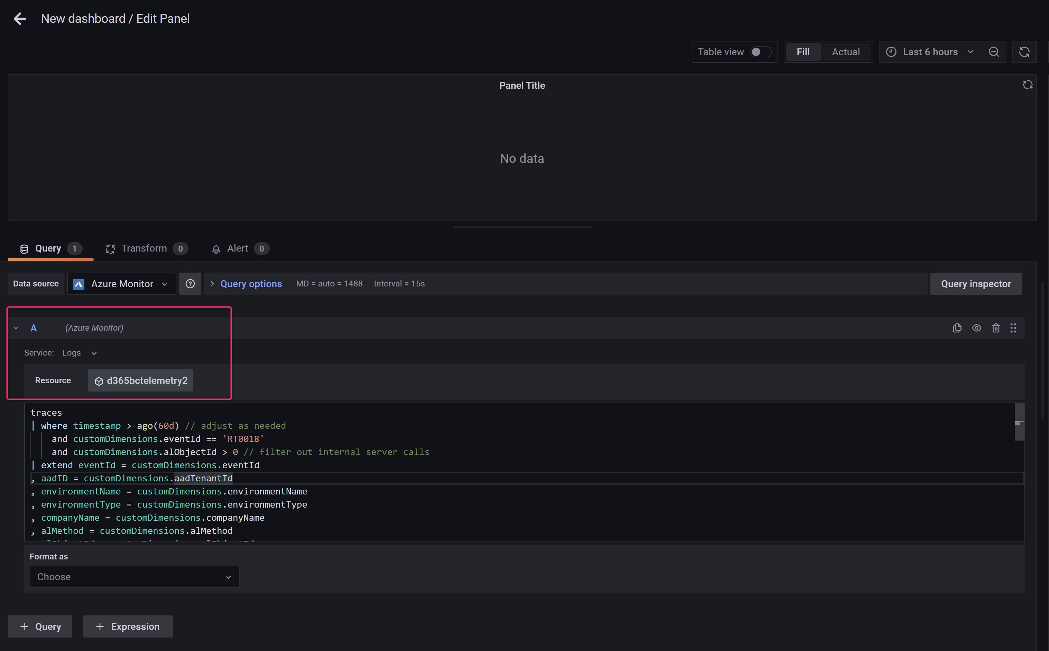The image size is (1049, 651).
Task: Click the drag handle on query A row
Action: point(1013,328)
